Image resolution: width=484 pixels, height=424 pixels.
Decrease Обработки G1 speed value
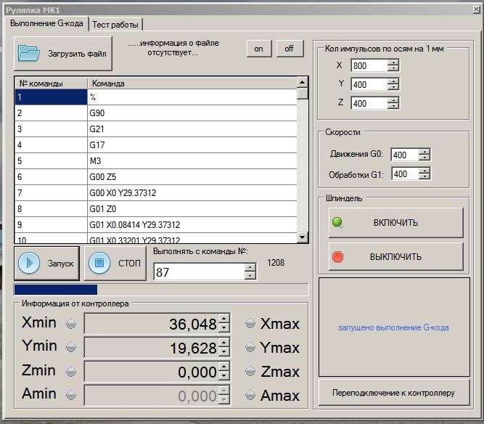coord(424,176)
